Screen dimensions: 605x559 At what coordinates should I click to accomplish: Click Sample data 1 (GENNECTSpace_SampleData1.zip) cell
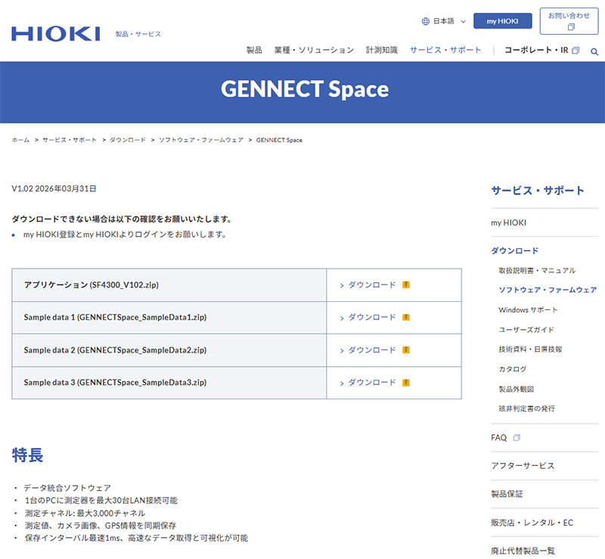tap(169, 318)
